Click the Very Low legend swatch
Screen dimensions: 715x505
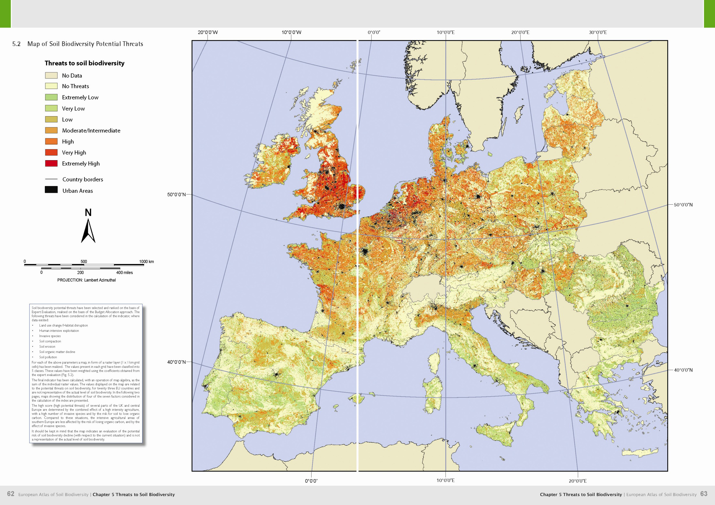pyautogui.click(x=51, y=108)
